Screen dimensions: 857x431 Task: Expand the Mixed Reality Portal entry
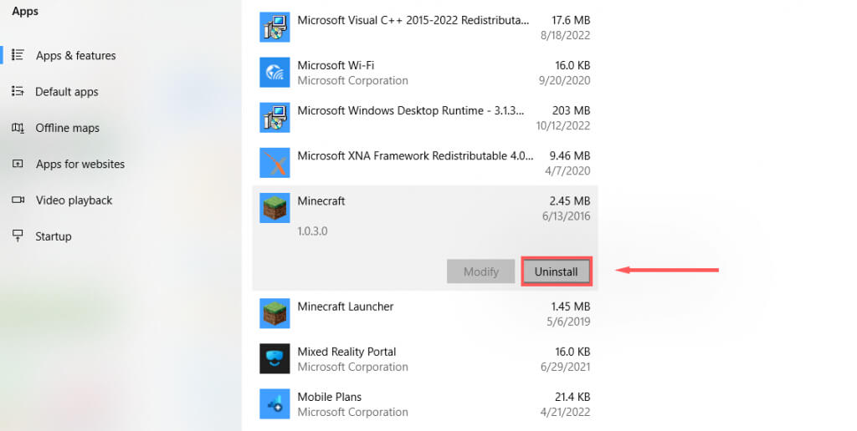[x=425, y=358]
